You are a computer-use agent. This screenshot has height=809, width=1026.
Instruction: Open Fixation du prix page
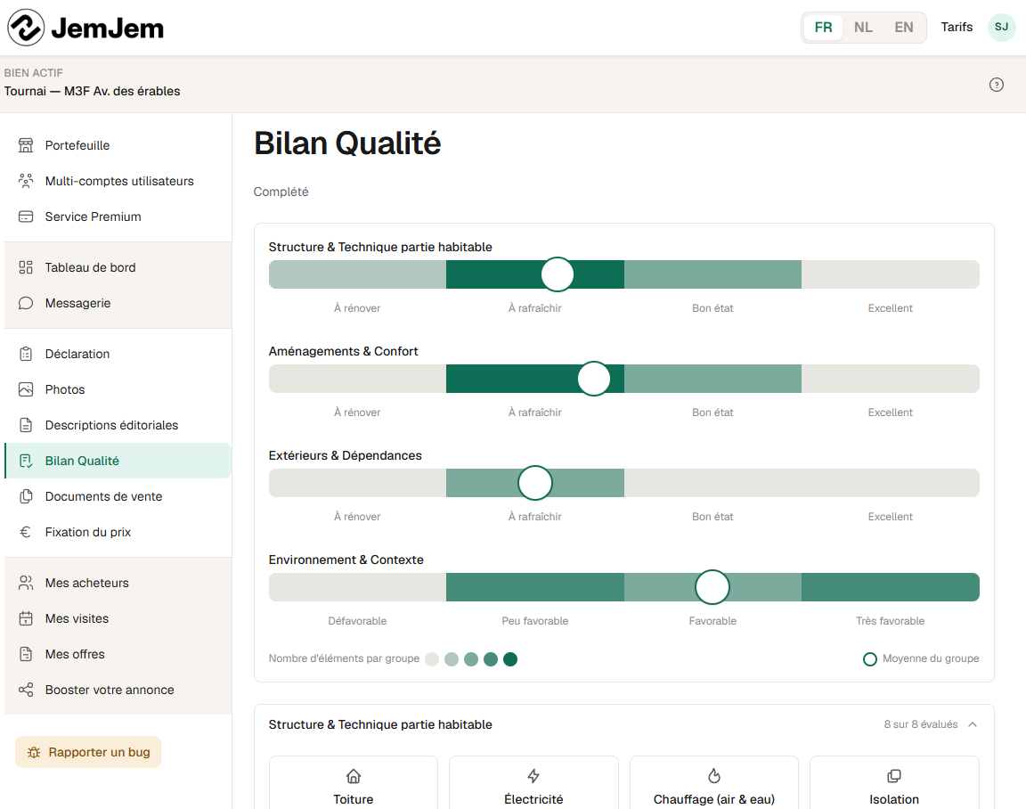118,532
